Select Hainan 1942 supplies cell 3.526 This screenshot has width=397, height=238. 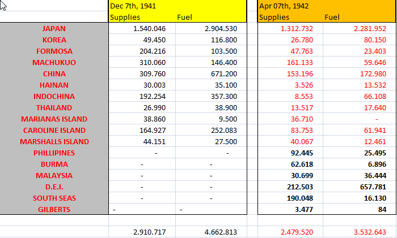pyautogui.click(x=290, y=85)
